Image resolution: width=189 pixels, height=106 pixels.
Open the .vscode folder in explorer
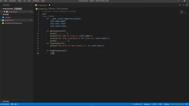coord(7,17)
